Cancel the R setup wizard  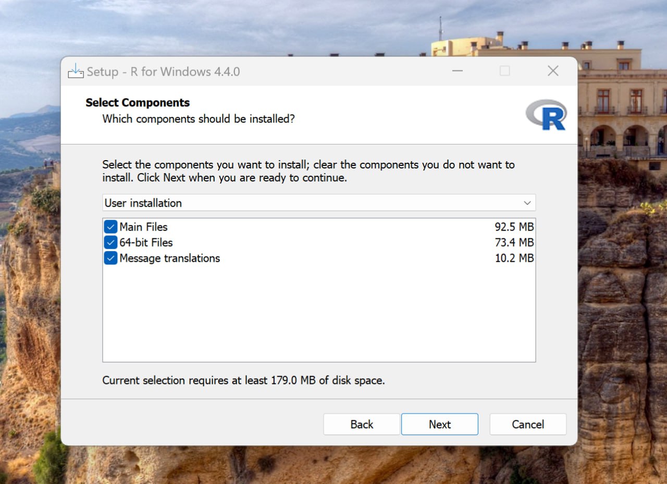(528, 425)
